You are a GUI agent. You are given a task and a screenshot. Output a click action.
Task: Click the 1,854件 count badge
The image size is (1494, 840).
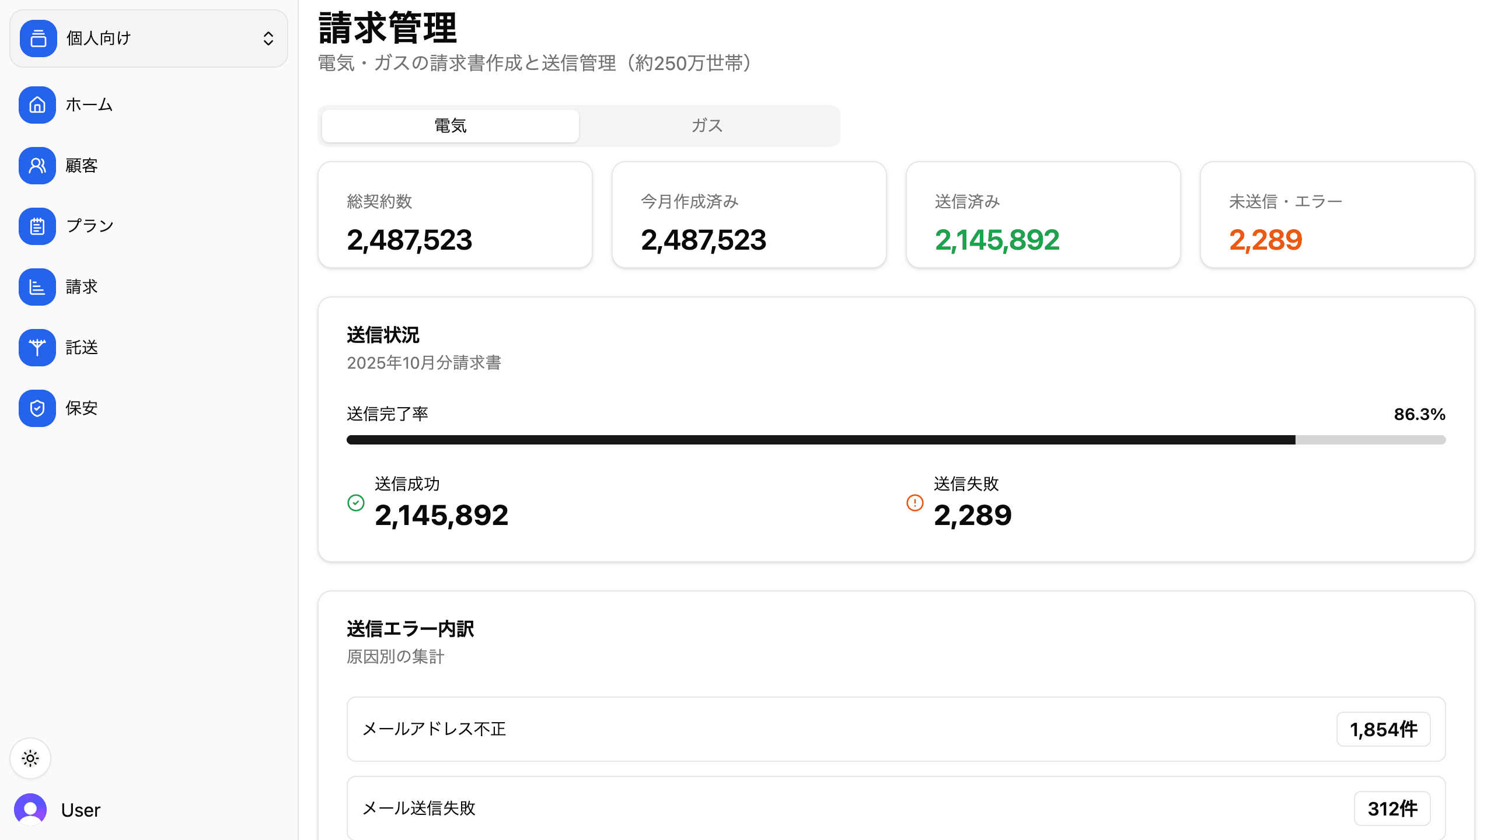click(1383, 729)
